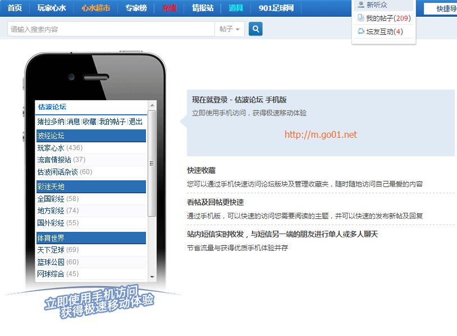Click 我的帖子 (209) in user panel
Screen dimensions: 457x336
pos(388,18)
